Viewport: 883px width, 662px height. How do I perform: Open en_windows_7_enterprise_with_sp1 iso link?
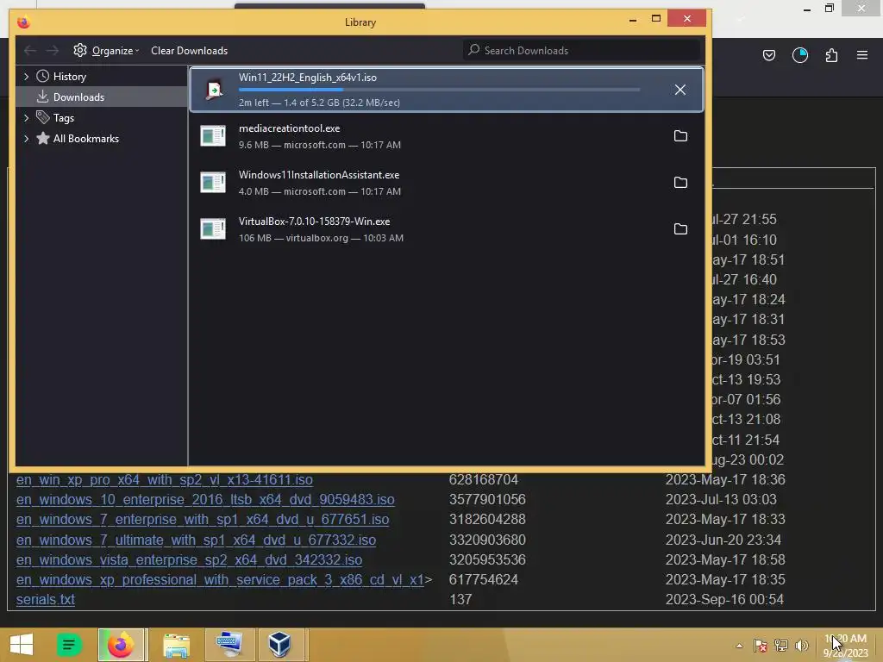[x=203, y=519]
